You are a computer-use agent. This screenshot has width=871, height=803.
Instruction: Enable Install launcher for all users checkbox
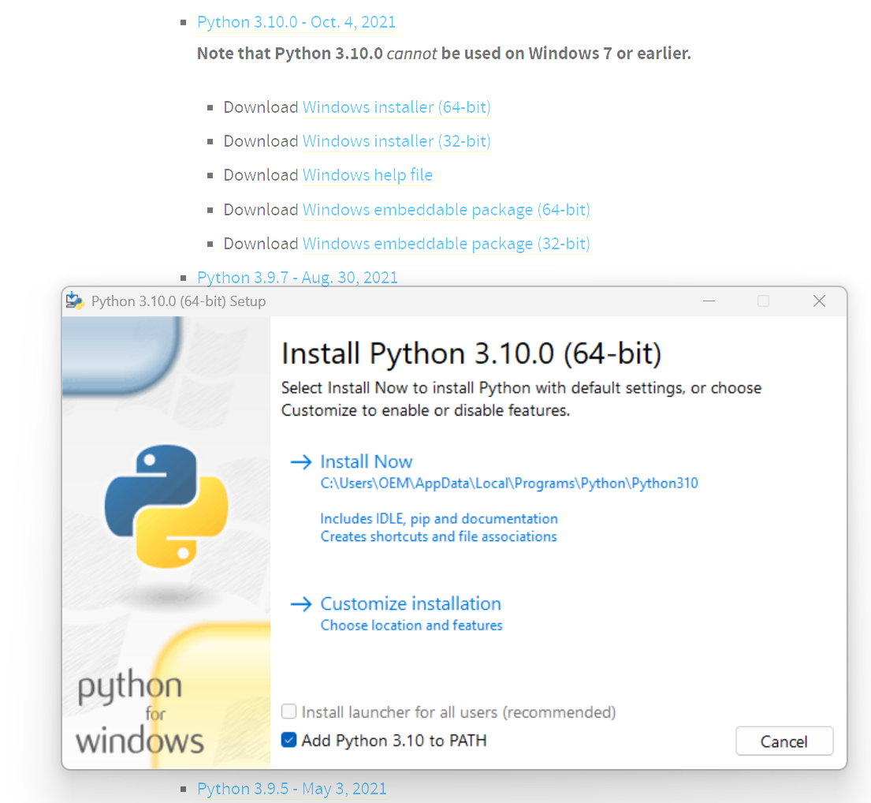(288, 711)
